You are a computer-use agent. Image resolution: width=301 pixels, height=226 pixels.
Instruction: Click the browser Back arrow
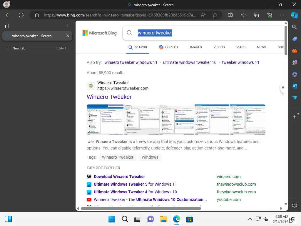coord(8,15)
